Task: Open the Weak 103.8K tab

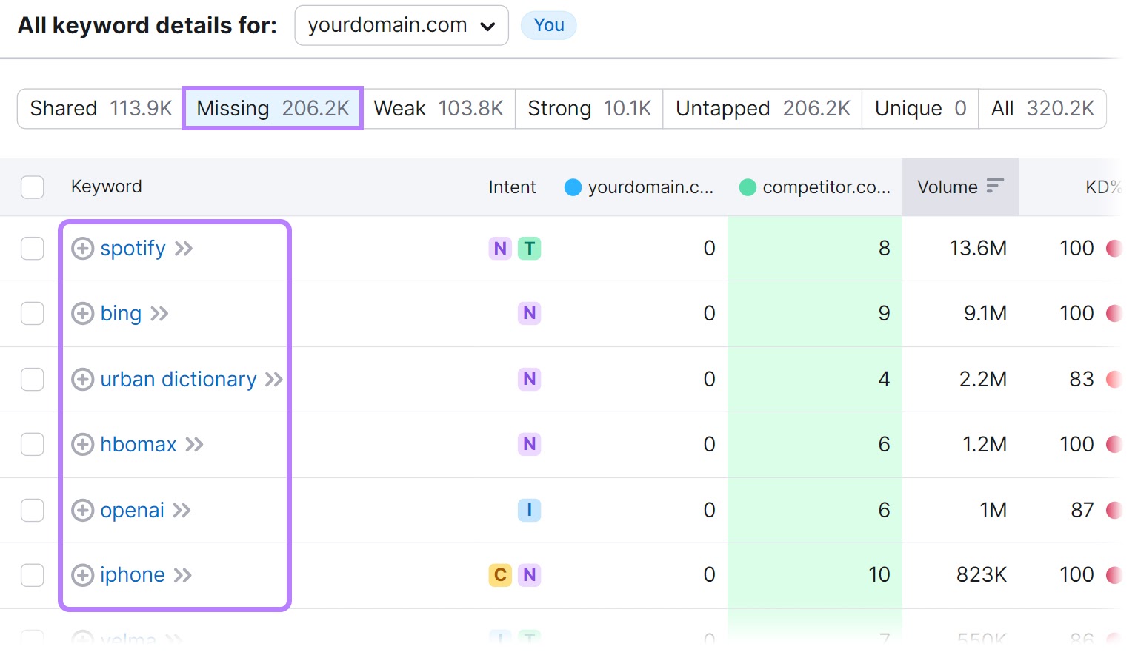Action: (x=439, y=109)
